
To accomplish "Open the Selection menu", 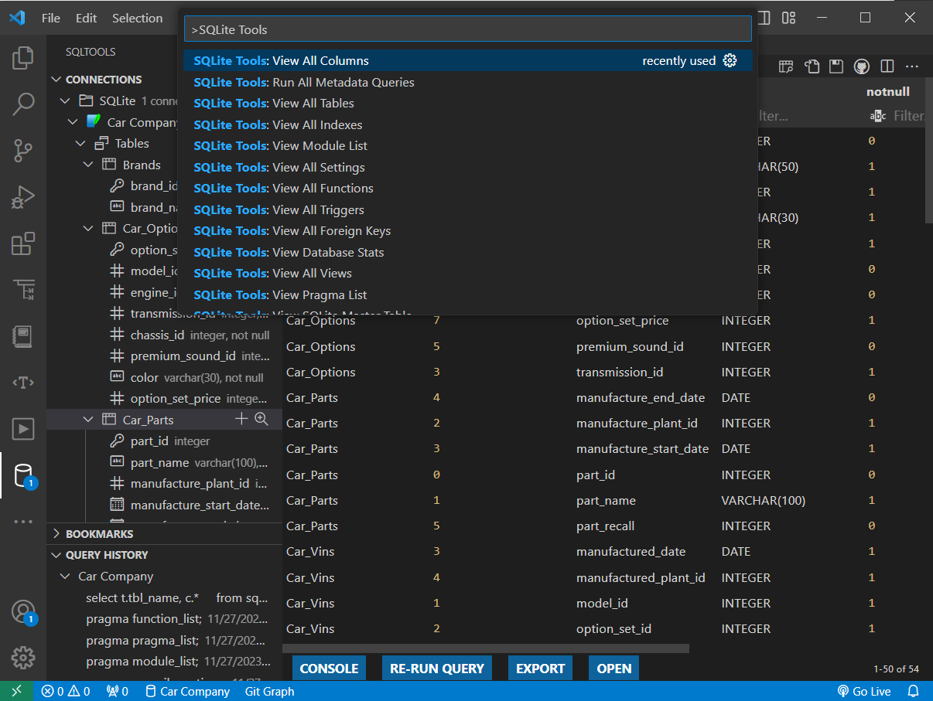I will pos(137,18).
